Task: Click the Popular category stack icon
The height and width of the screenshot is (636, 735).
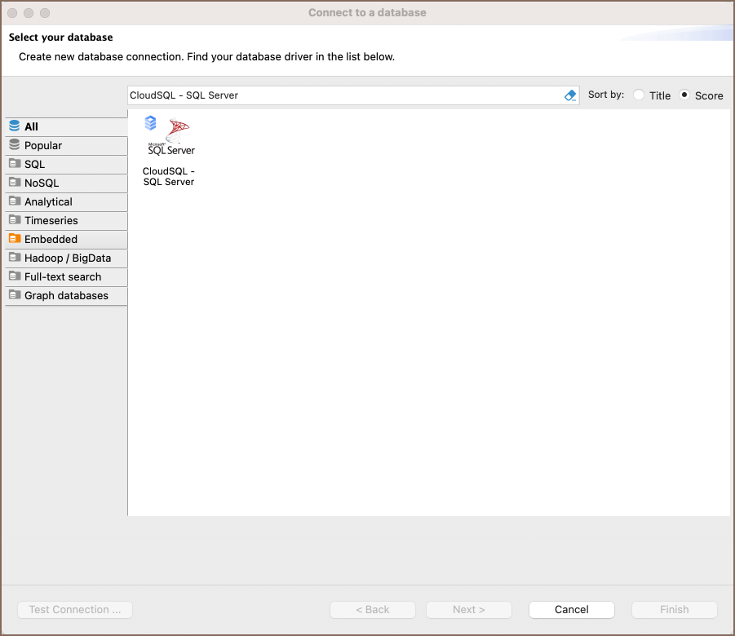Action: click(x=16, y=145)
